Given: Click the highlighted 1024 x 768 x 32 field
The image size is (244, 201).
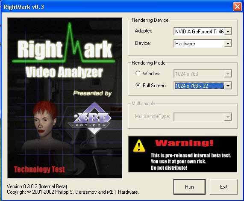Looking at the screenshot, I should [x=199, y=86].
